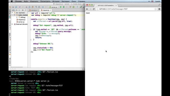Open the Изменить menu
170x96 pixels.
pos(34,1)
